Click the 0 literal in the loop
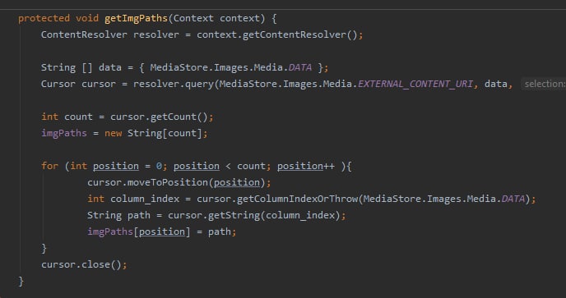 click(x=159, y=166)
